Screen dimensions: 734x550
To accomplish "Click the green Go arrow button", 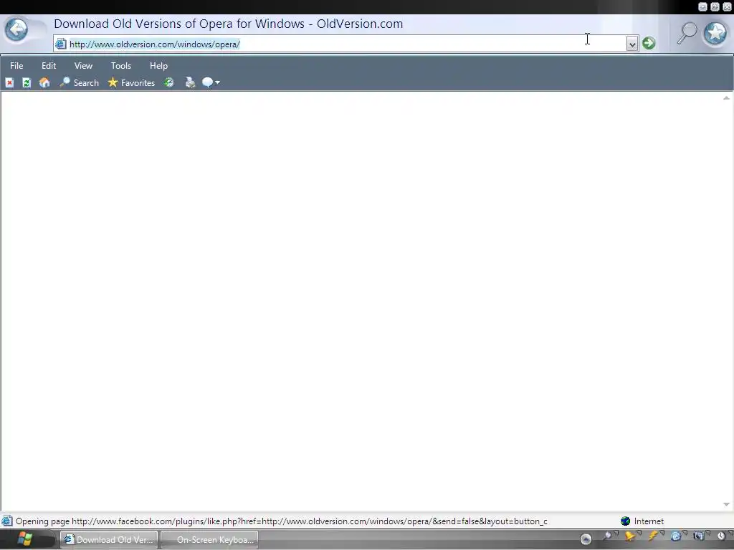I will (x=649, y=43).
